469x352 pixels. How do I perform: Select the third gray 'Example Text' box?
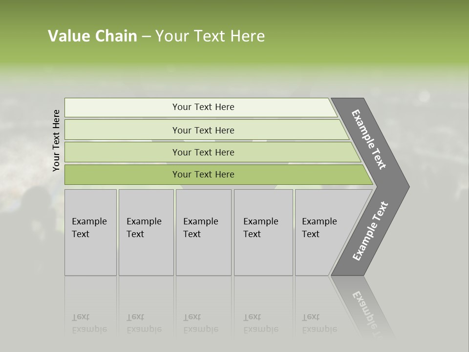[x=203, y=232]
